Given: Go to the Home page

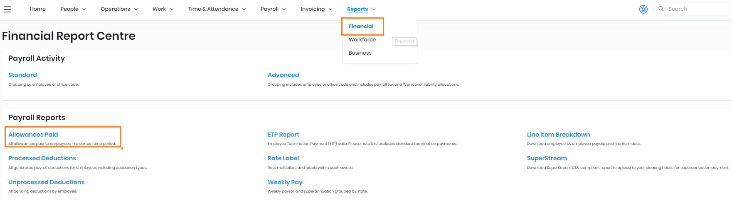Looking at the screenshot, I should coord(38,9).
